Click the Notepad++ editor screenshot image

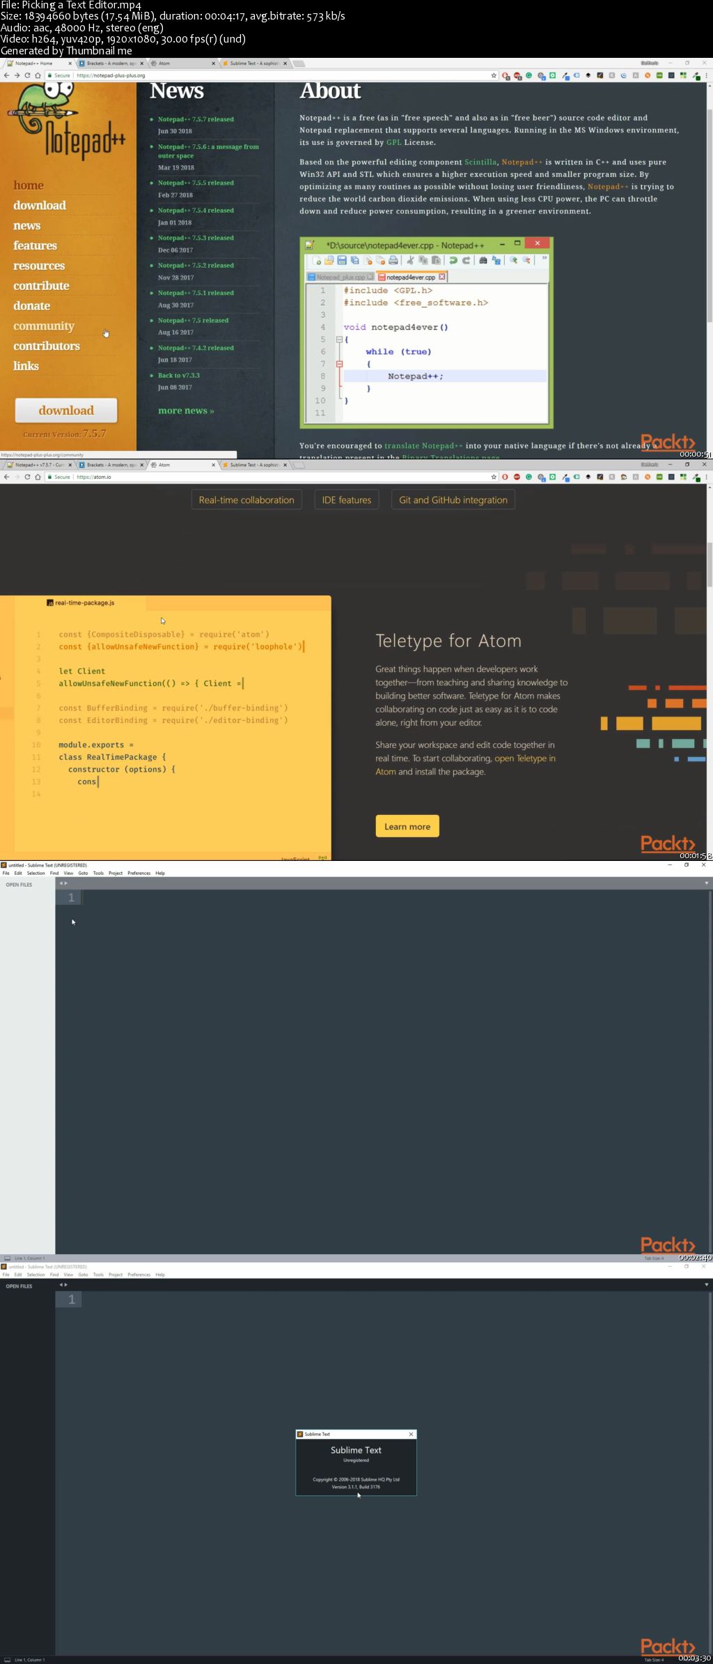pyautogui.click(x=426, y=333)
